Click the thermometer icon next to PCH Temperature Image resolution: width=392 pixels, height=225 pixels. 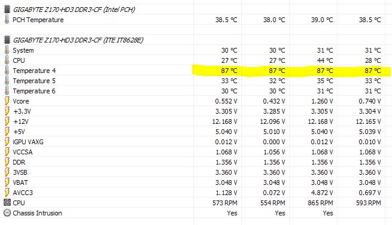pos(7,20)
